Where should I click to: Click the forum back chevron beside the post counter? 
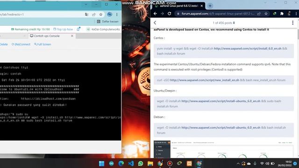click(x=155, y=23)
